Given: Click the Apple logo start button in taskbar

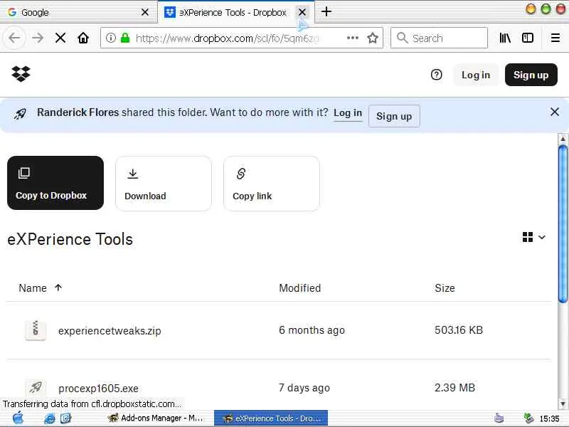Looking at the screenshot, I should click(18, 418).
